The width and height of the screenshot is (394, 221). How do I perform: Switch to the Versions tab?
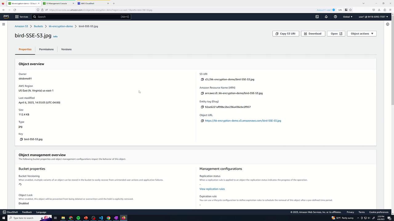(66, 49)
